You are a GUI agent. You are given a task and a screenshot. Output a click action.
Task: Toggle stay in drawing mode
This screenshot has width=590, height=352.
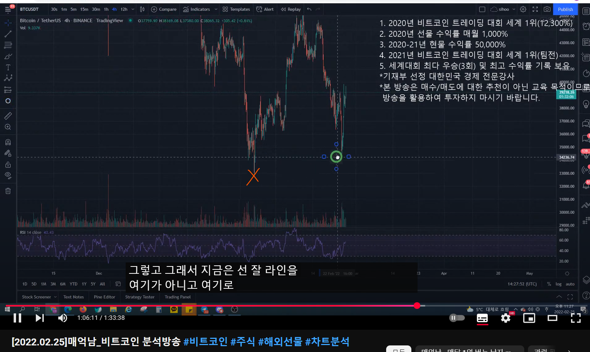pos(8,154)
